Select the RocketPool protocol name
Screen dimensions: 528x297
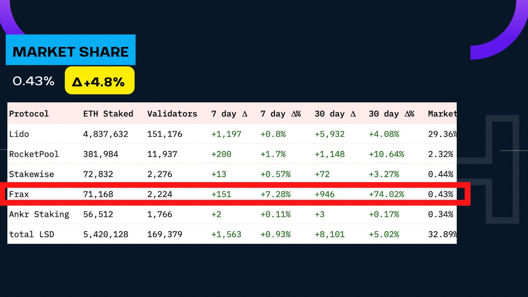click(x=34, y=154)
